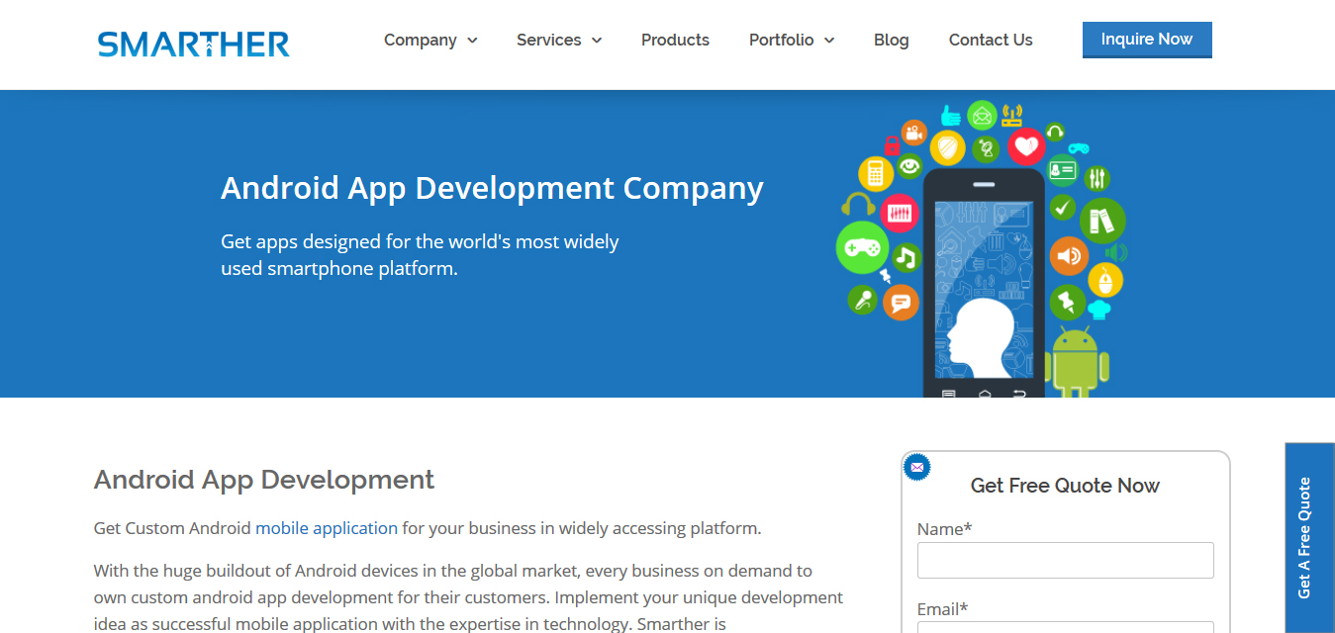Click the green pushpin circle icon
Screen dimensions: 1335x633
(1068, 301)
